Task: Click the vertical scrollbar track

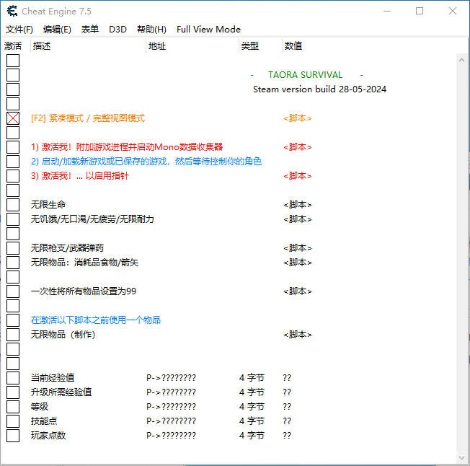Action: click(x=461, y=259)
